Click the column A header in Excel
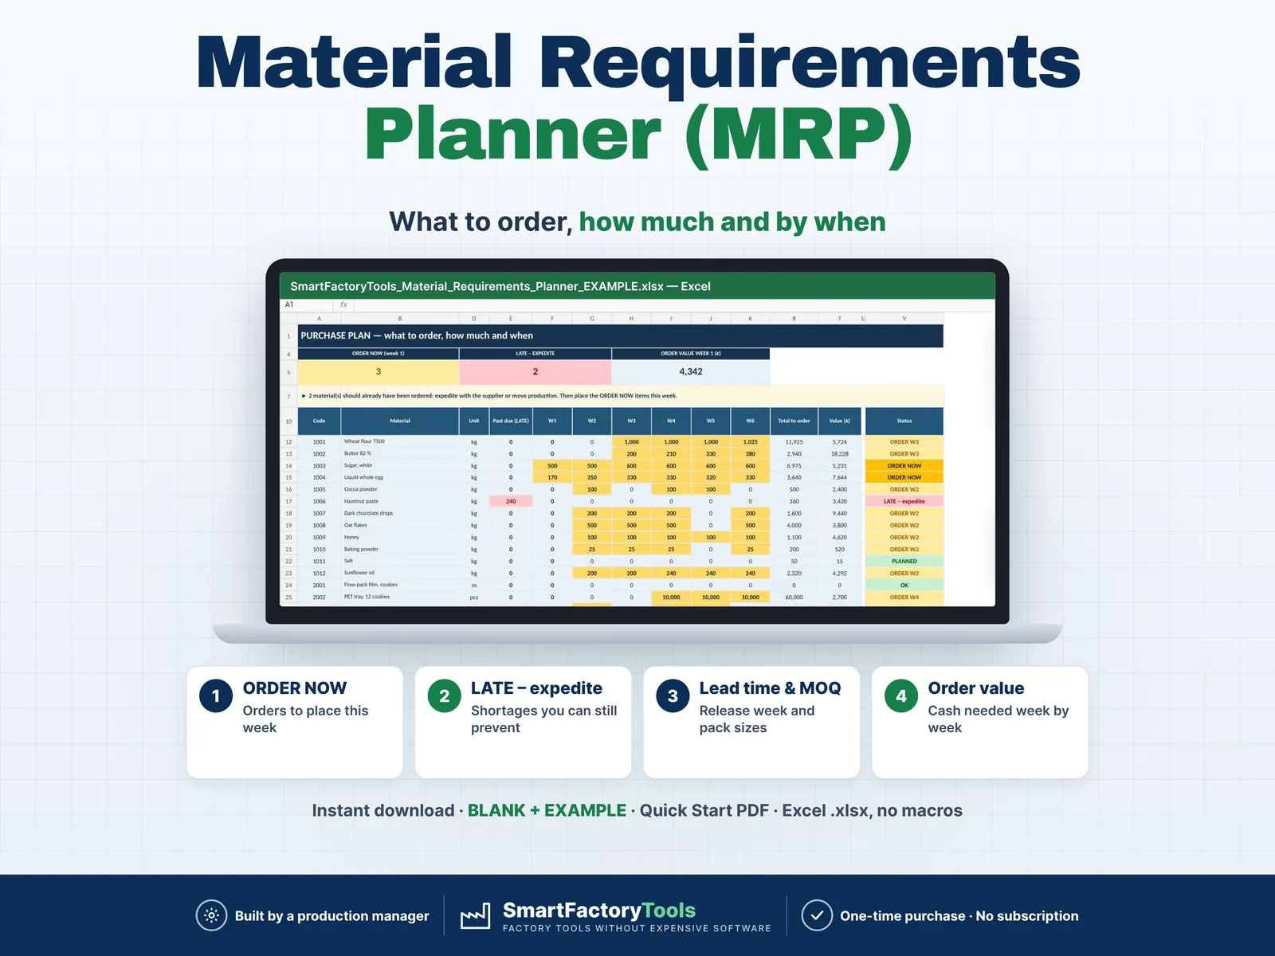The image size is (1275, 956). (x=319, y=319)
